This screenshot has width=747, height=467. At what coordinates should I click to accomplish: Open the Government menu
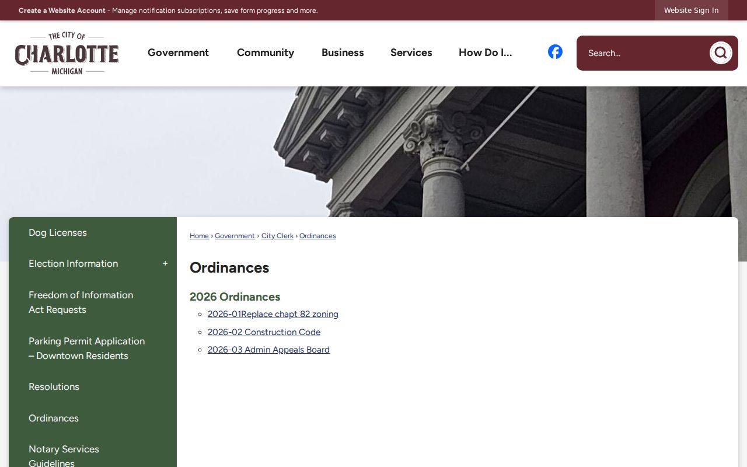[178, 53]
